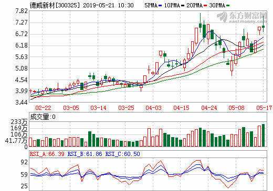The width and height of the screenshot is (273, 191).
Task: Click the 25 RSI axis label
Action: [x=24, y=186]
